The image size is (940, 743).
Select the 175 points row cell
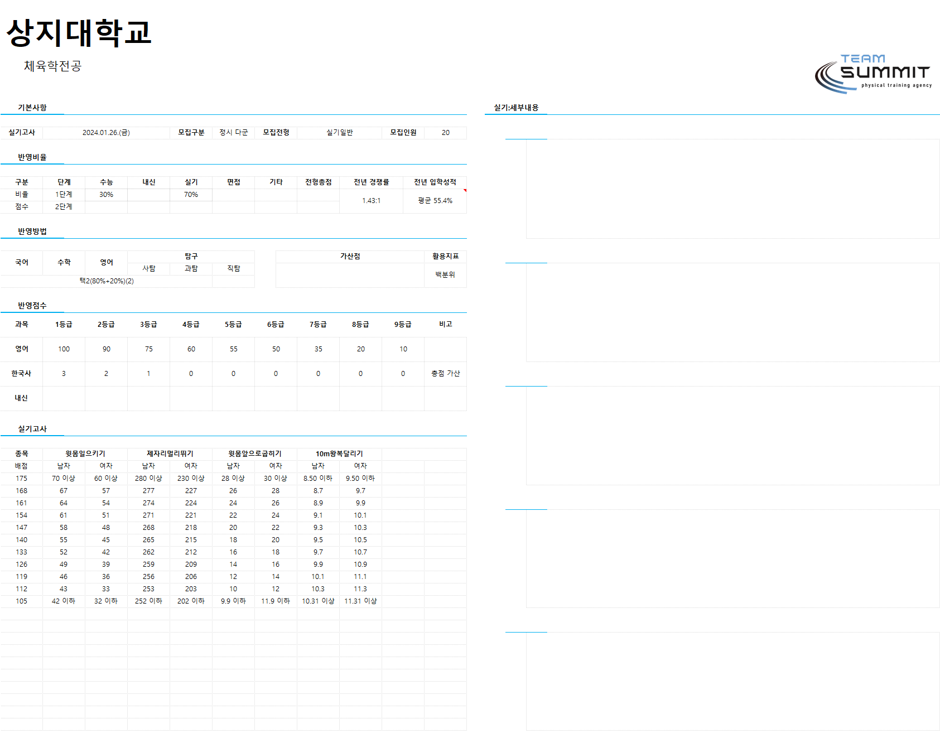pyautogui.click(x=22, y=479)
